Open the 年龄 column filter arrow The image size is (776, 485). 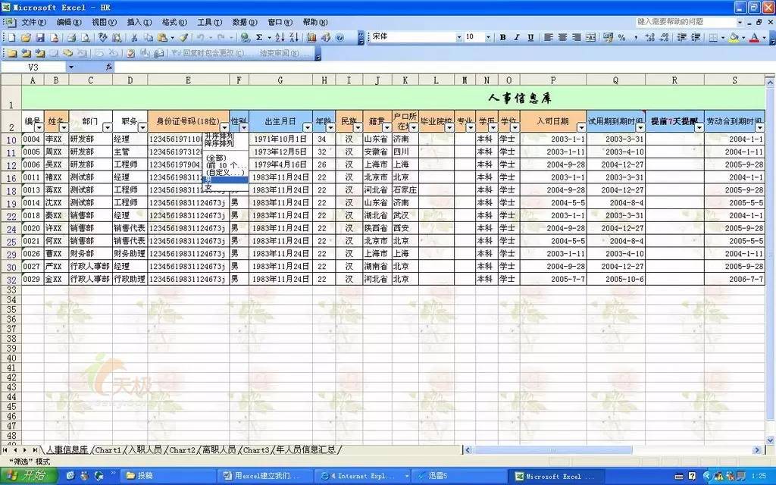pyautogui.click(x=330, y=127)
